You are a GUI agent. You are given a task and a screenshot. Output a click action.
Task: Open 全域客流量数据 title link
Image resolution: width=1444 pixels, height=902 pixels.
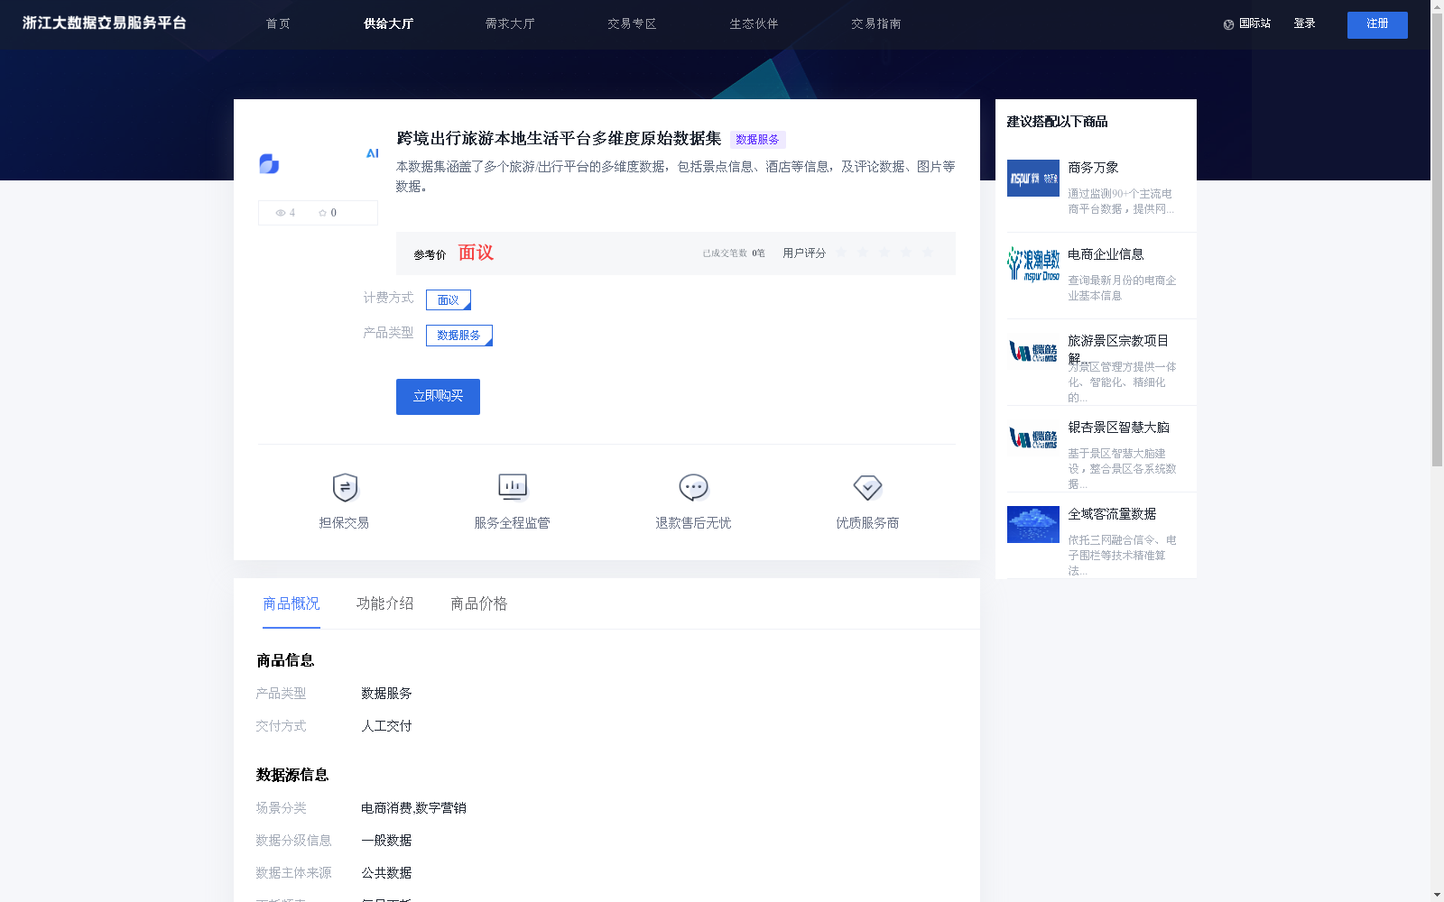point(1112,514)
